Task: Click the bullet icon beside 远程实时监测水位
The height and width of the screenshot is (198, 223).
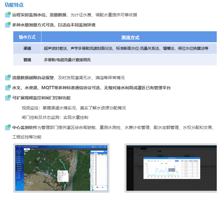Action: [x=8, y=15]
